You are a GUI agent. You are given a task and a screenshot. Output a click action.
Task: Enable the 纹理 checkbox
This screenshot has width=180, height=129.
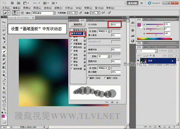click(72, 40)
